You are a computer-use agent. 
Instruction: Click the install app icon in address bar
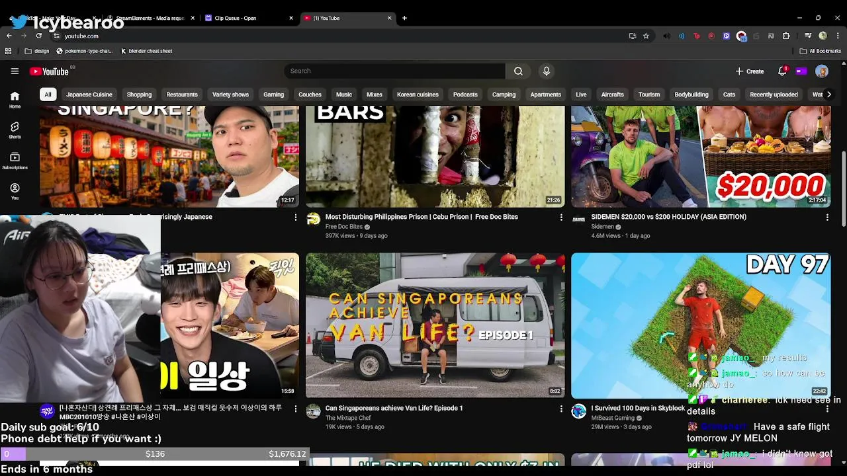pos(633,36)
